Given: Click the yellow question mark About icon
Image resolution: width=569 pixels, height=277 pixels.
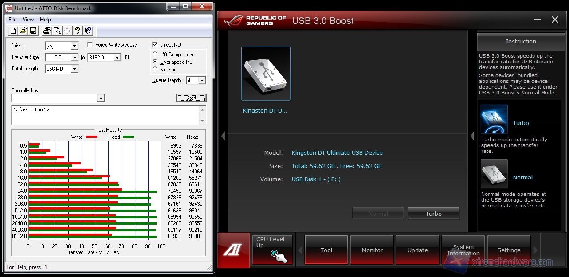Looking at the screenshot, I should (x=78, y=31).
